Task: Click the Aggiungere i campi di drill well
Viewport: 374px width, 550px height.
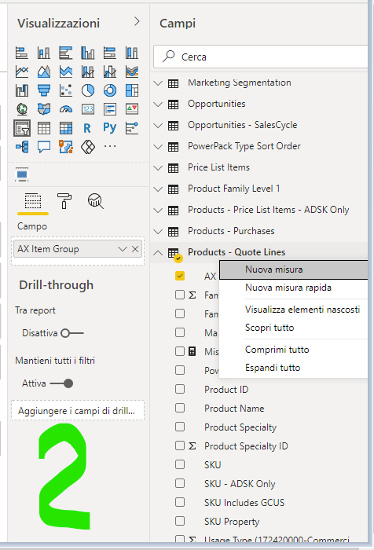Action: coord(78,411)
